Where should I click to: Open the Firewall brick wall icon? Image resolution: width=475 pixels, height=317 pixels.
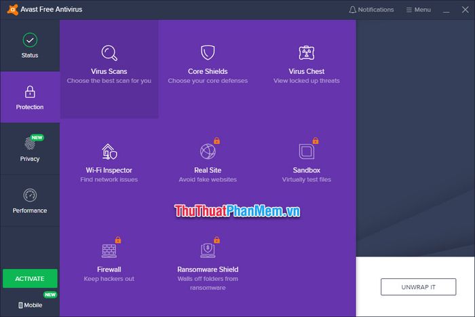click(109, 250)
